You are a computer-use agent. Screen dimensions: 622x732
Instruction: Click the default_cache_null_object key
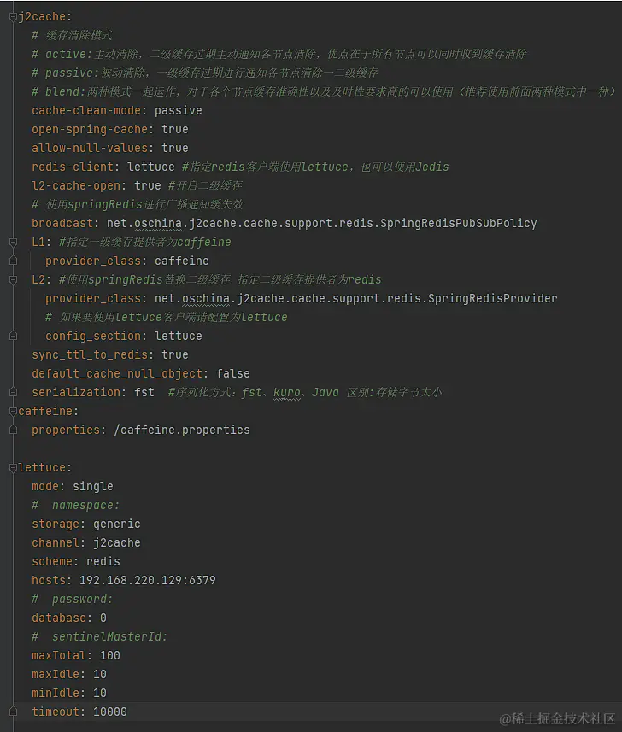pyautogui.click(x=117, y=373)
